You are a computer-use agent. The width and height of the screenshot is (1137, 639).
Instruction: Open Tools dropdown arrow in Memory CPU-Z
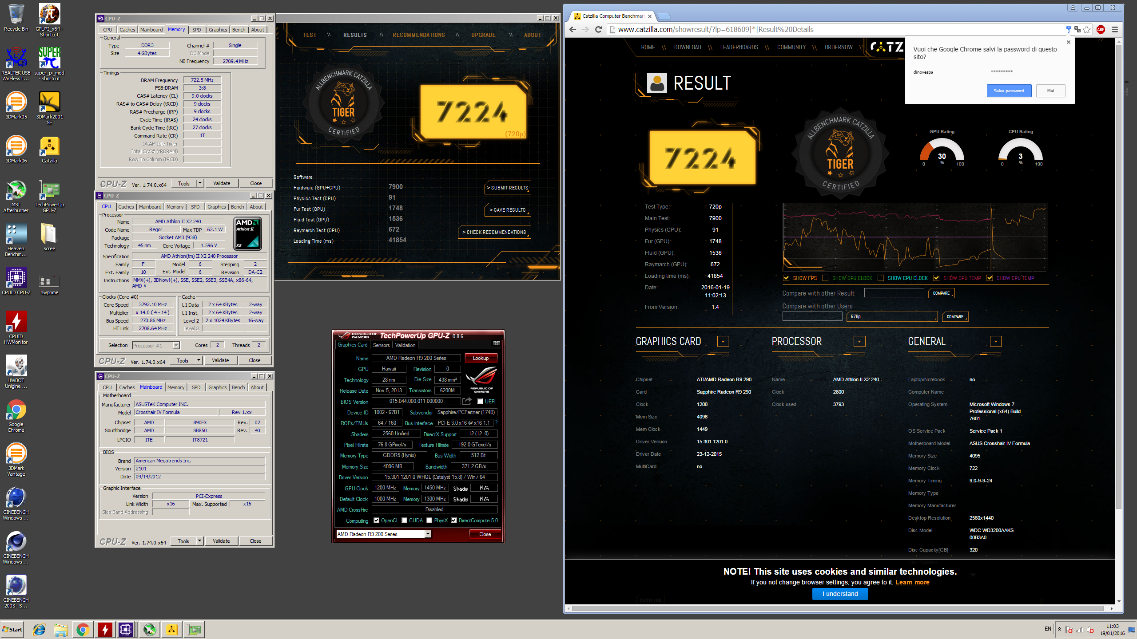(x=200, y=183)
